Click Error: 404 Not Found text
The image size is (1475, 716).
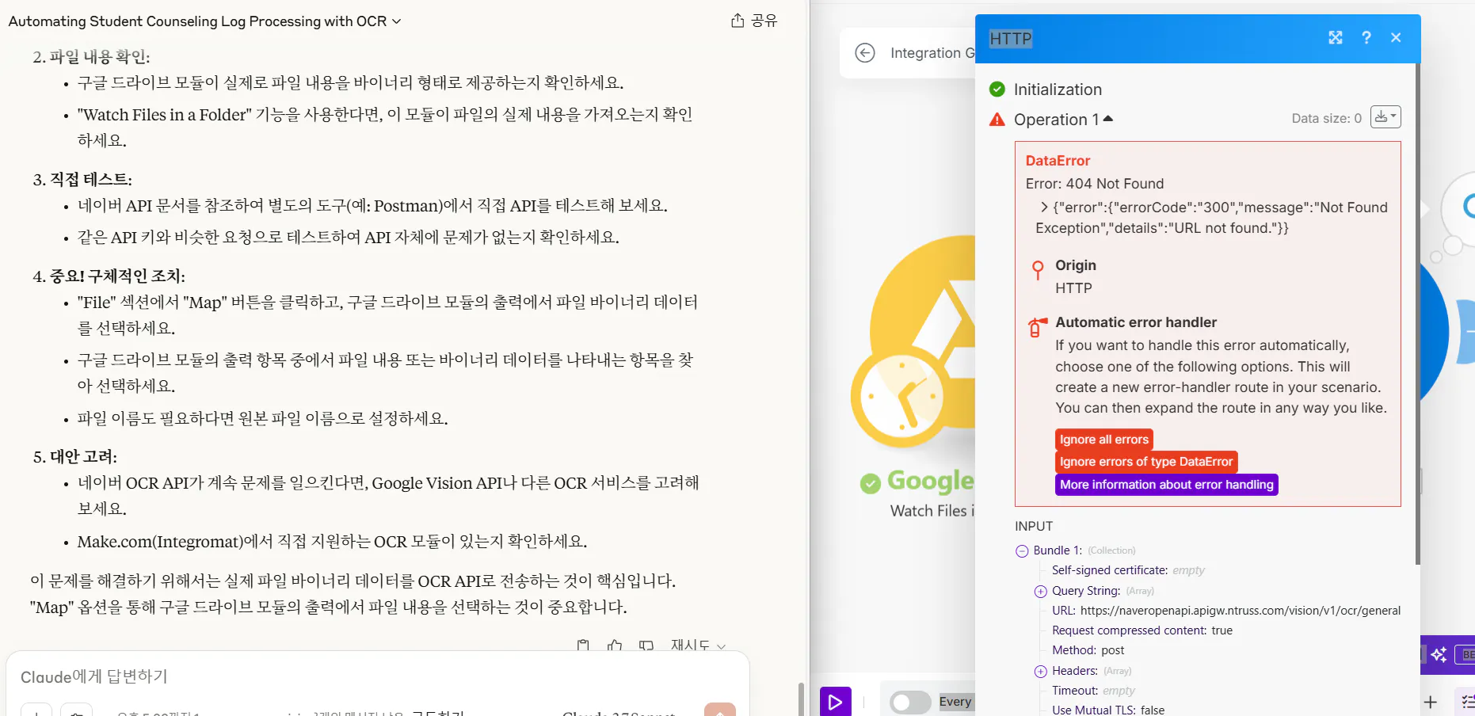[1094, 184]
